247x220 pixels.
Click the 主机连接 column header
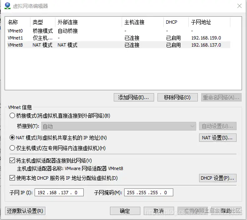[142, 22]
